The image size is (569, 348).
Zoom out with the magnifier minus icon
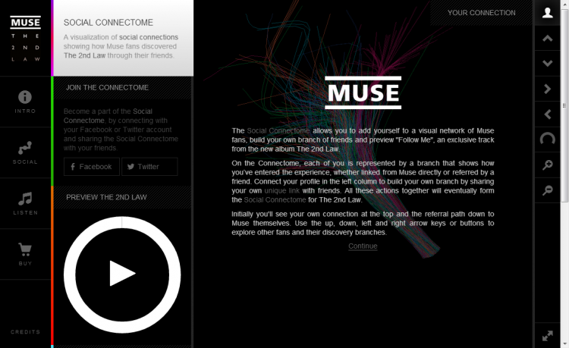coord(547,190)
